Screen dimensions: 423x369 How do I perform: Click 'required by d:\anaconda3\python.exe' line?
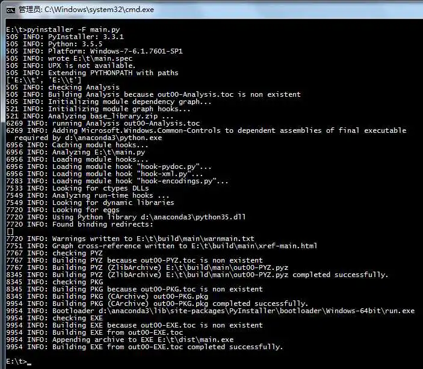(88, 138)
